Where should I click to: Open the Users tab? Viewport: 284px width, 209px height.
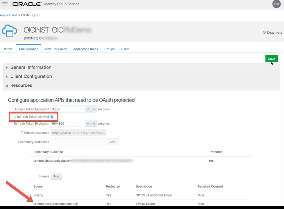coord(125,49)
